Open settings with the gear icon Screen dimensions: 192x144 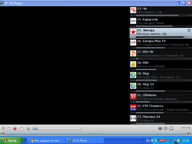click(166, 128)
